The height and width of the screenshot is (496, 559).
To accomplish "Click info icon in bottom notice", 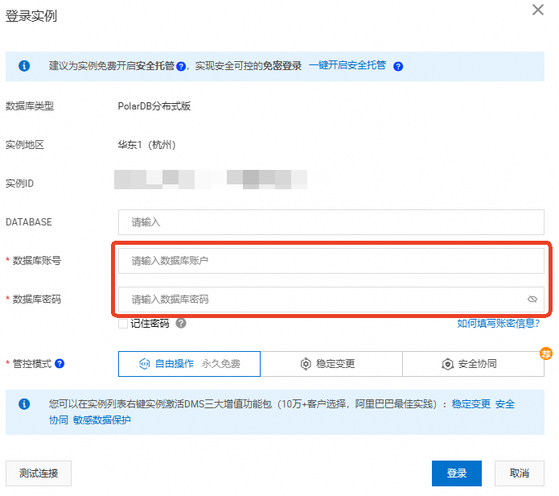I will (x=24, y=404).
